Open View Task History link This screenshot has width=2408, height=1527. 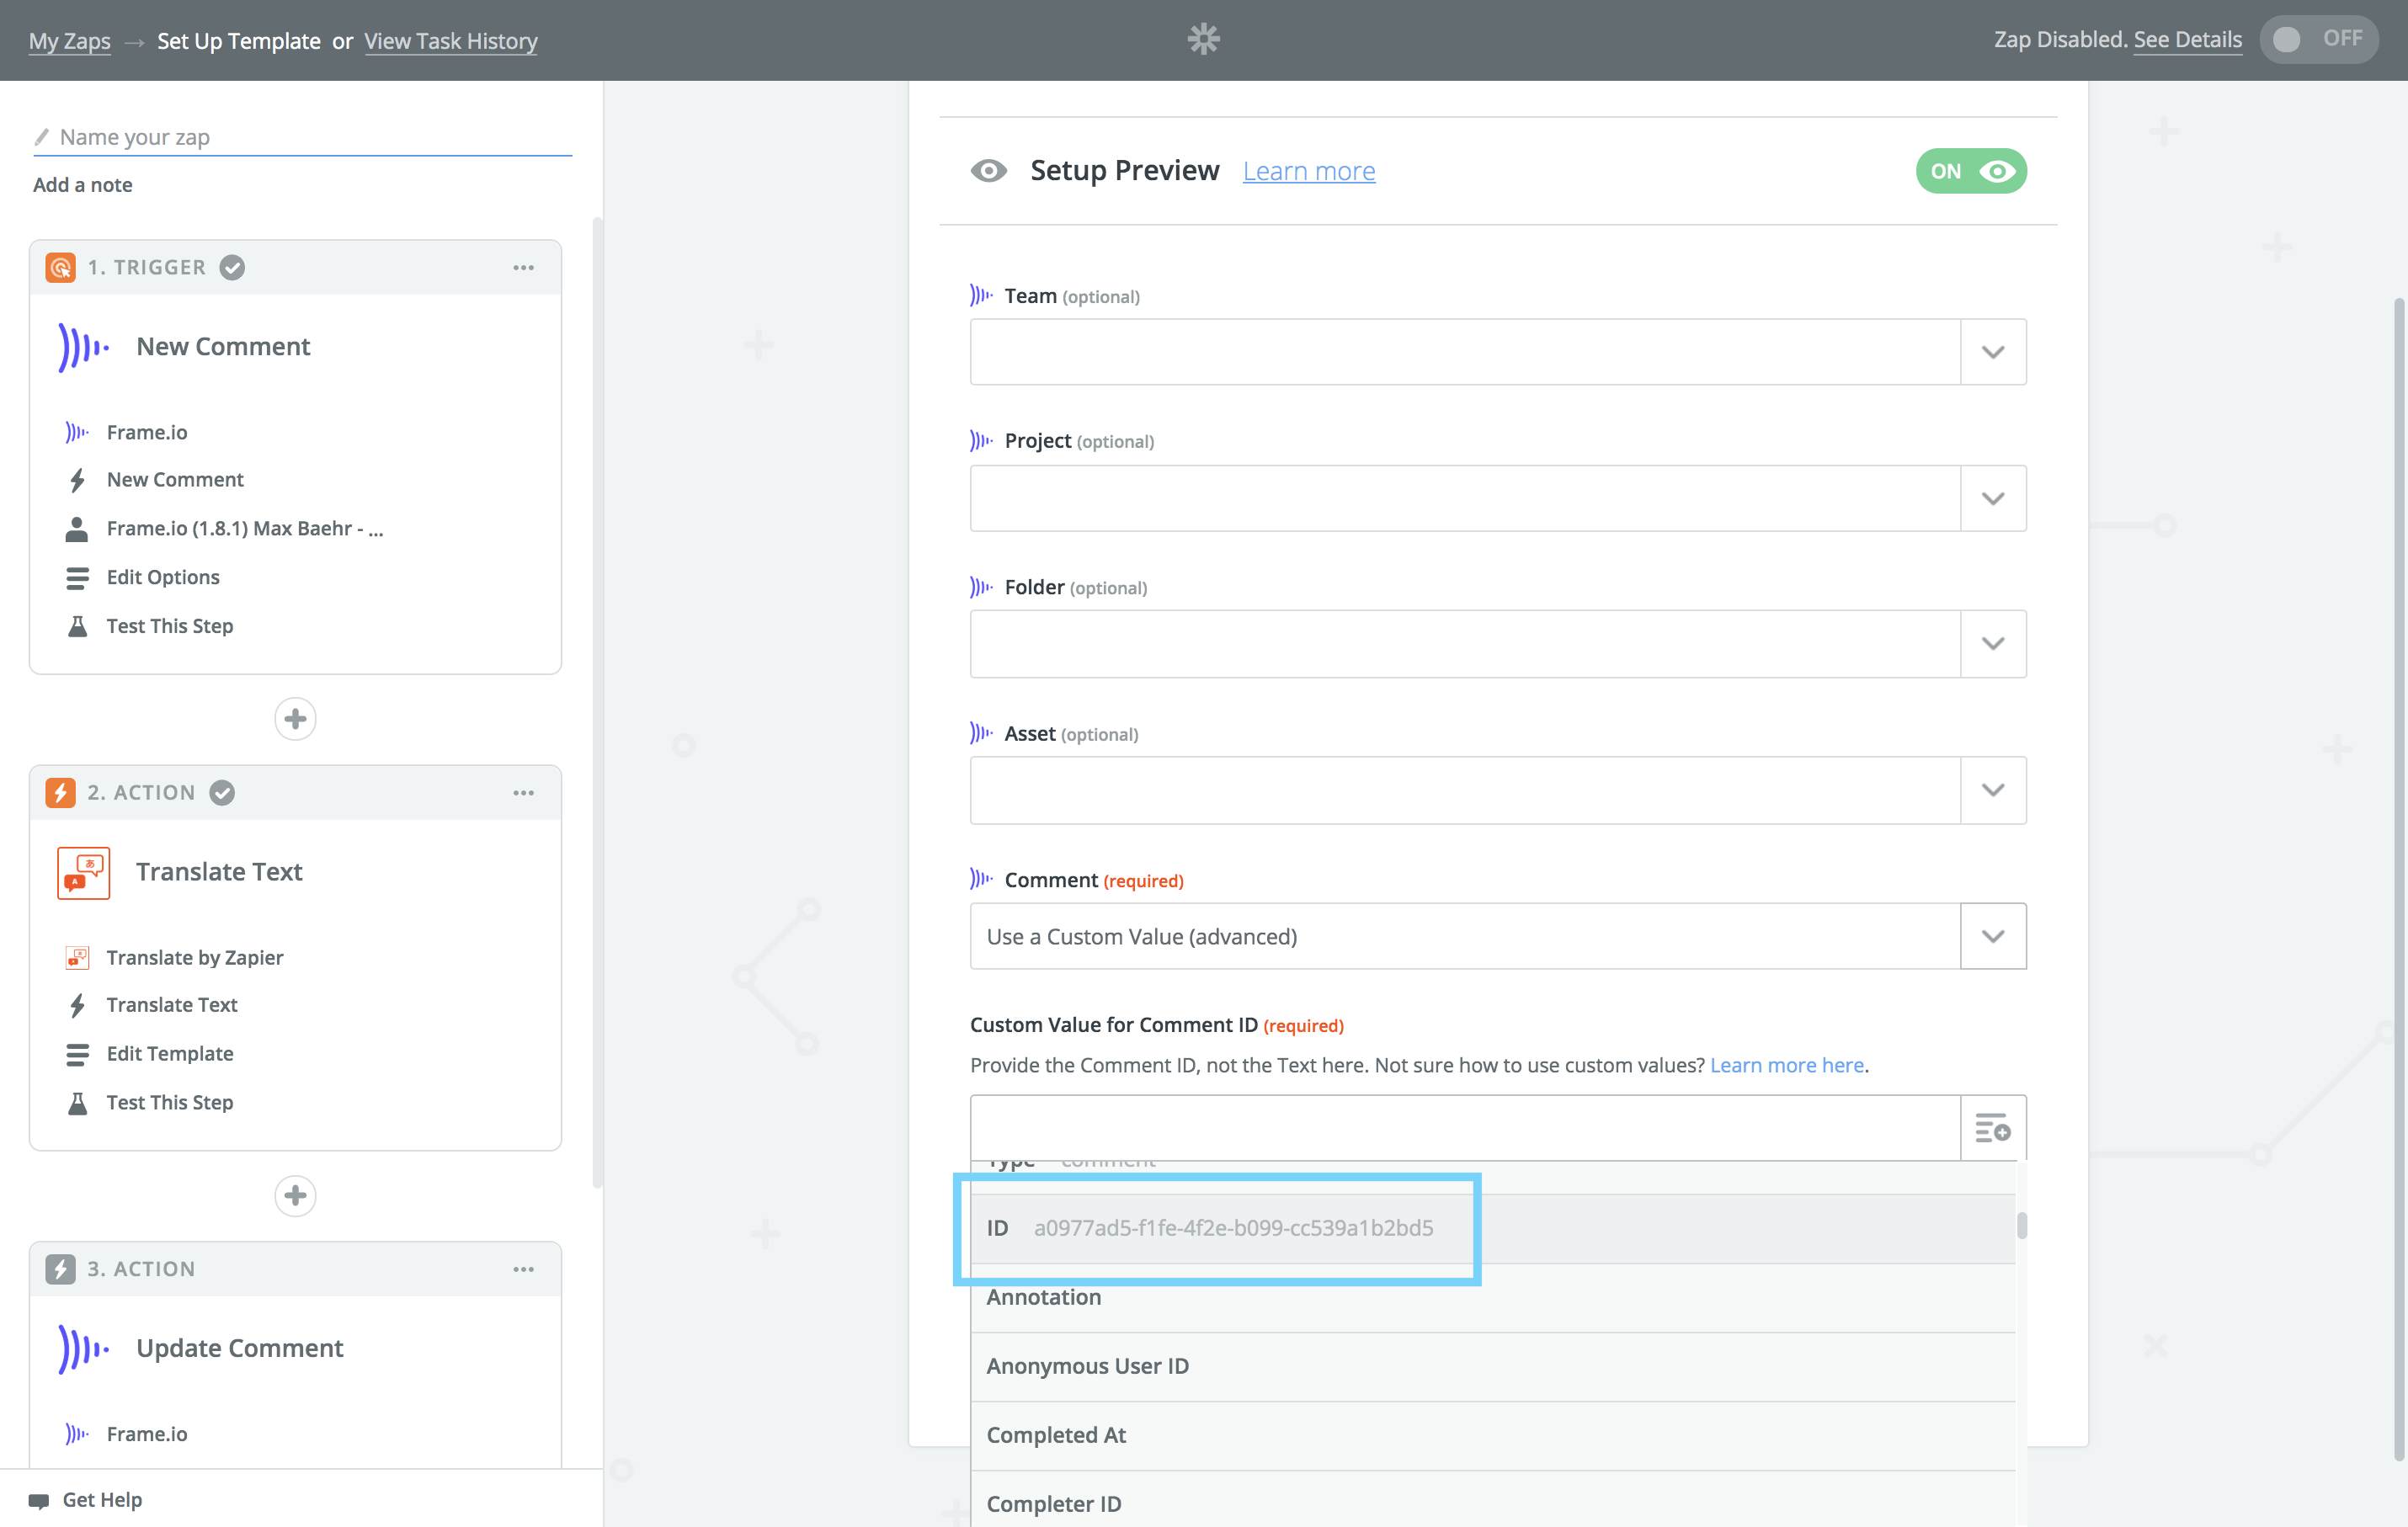(450, 41)
